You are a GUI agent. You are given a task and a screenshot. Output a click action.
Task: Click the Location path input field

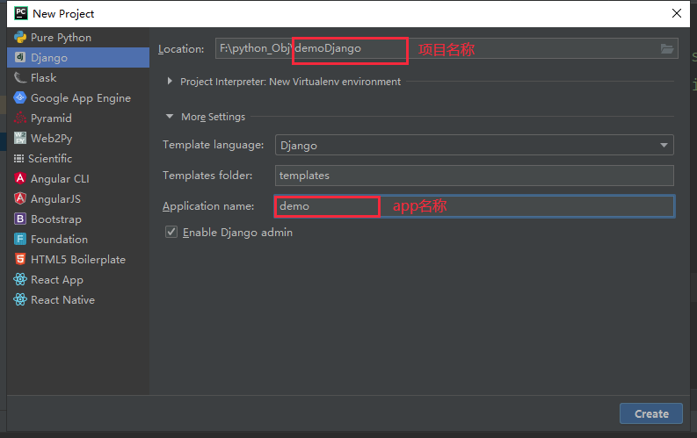(x=447, y=48)
